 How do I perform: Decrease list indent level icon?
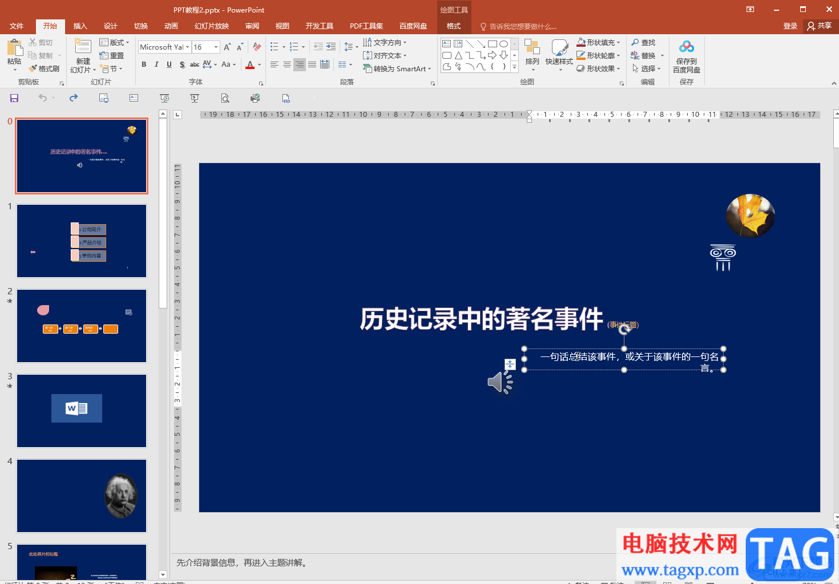(318, 47)
